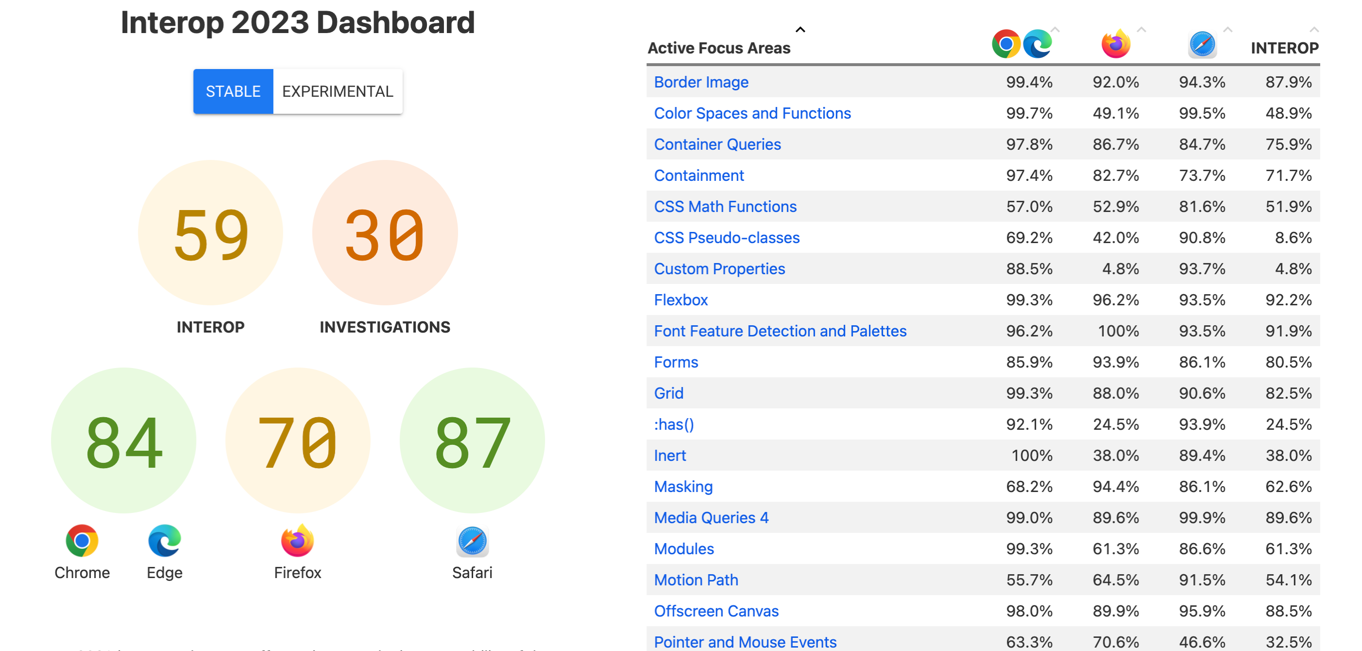Click the Interop 2023 Dashboard heading
This screenshot has width=1362, height=651.
(298, 22)
